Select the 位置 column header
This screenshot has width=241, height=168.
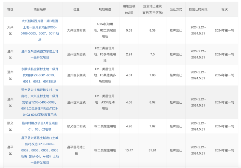tap(76, 9)
